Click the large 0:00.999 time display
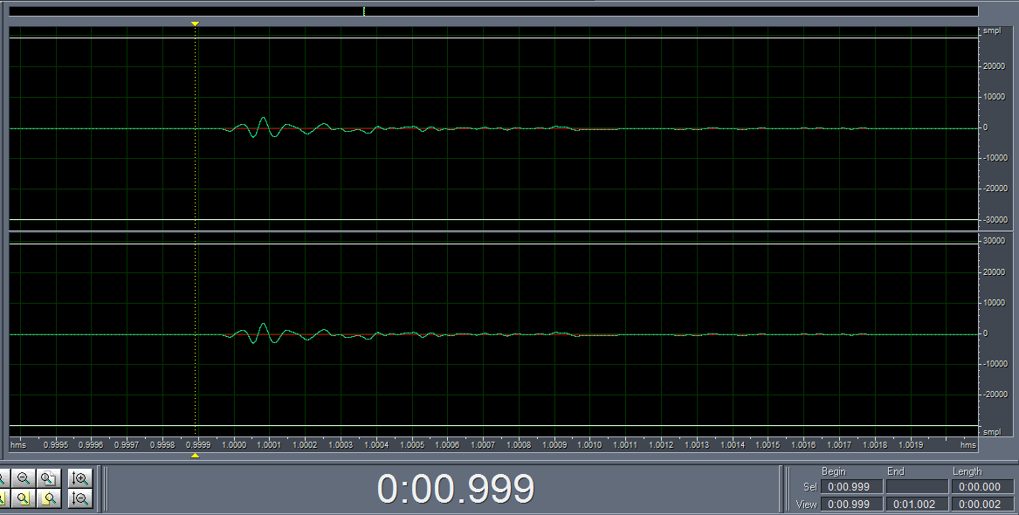 click(x=456, y=488)
